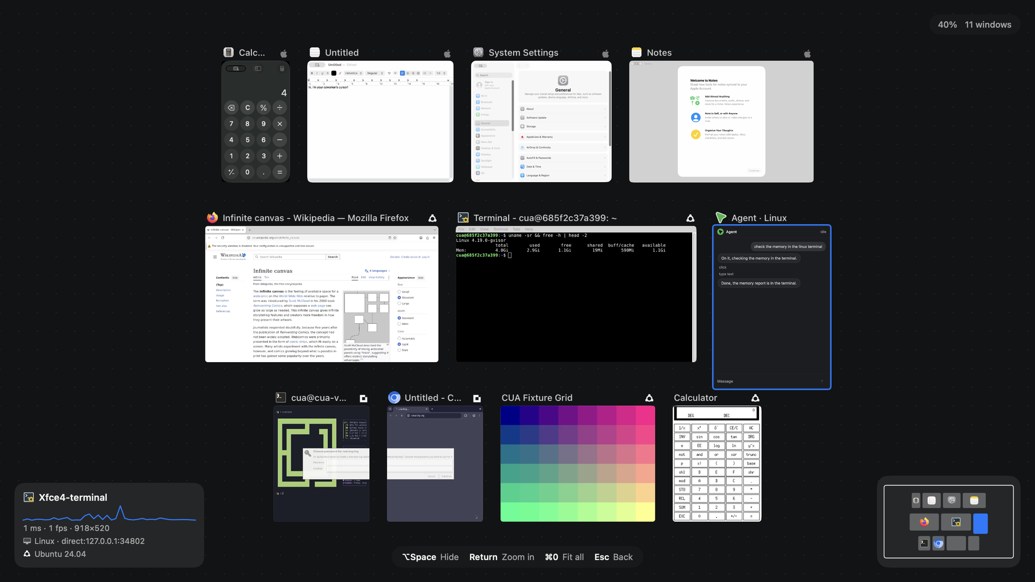Open Regular style dropdown in Untitled window
This screenshot has width=1035, height=582.
375,73
